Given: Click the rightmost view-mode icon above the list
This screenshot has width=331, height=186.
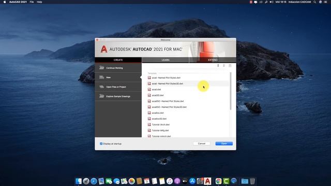Looking at the screenshot, I should (230, 66).
